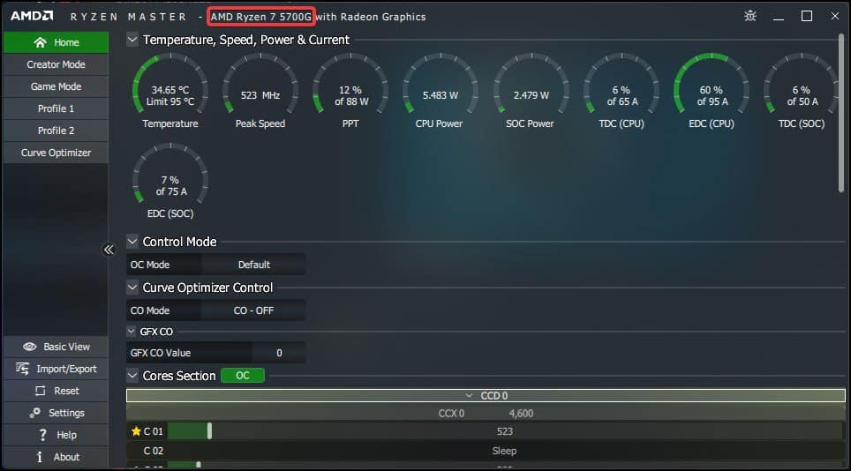Collapse the CCD 0 bar
The width and height of the screenshot is (851, 471).
click(486, 396)
